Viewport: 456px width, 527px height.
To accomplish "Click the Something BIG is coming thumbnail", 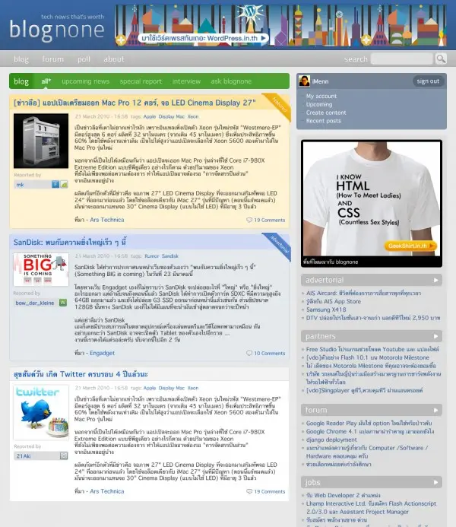I will coord(41,269).
